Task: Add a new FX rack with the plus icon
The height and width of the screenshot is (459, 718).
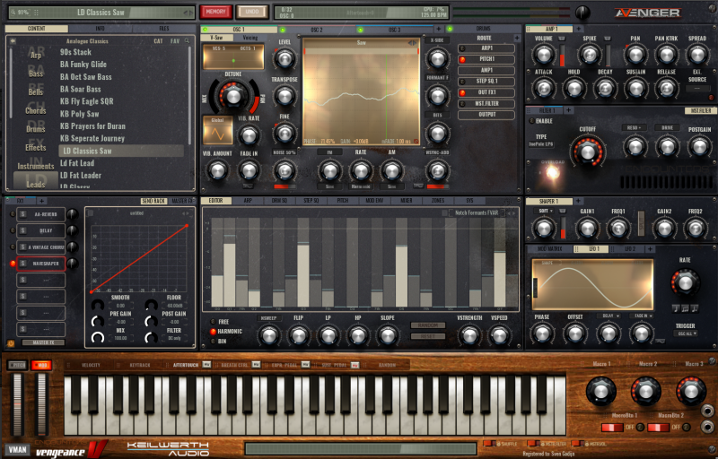Action: click(x=41, y=201)
